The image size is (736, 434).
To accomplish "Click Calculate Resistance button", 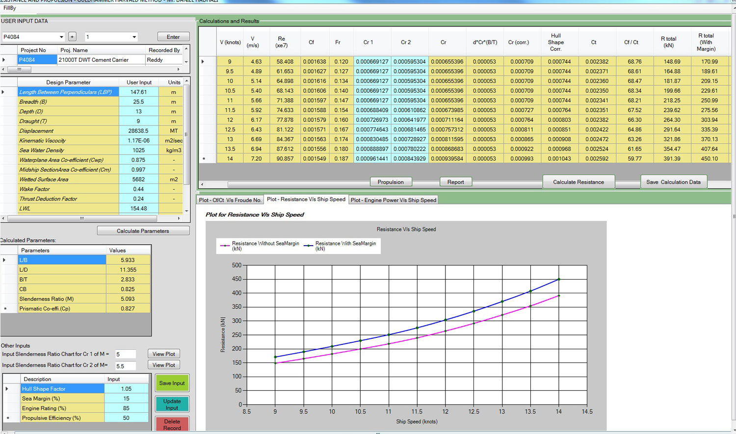I will tap(578, 182).
